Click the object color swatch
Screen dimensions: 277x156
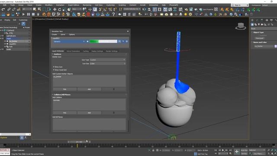click(x=276, y=46)
